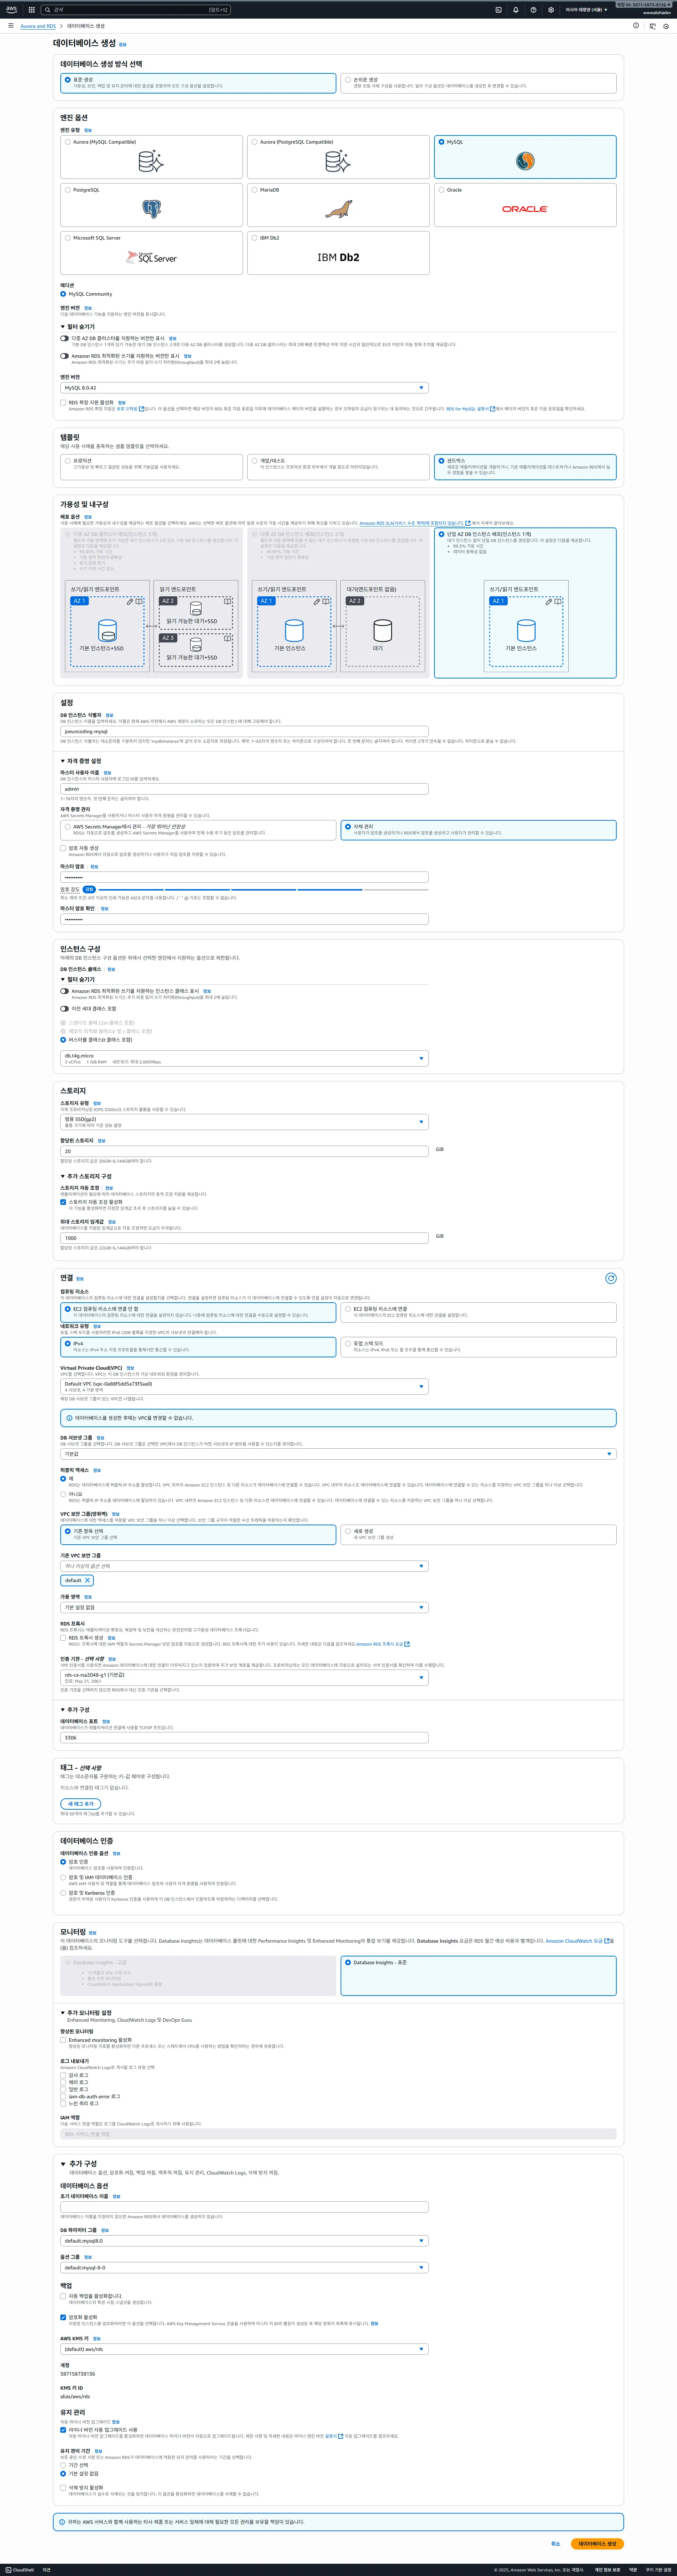Select the PostgreSQL engine option
677x2576 pixels.
pyautogui.click(x=68, y=190)
